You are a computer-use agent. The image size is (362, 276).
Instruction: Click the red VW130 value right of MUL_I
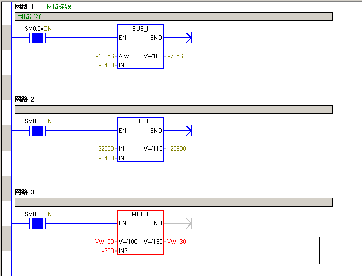[176, 242]
